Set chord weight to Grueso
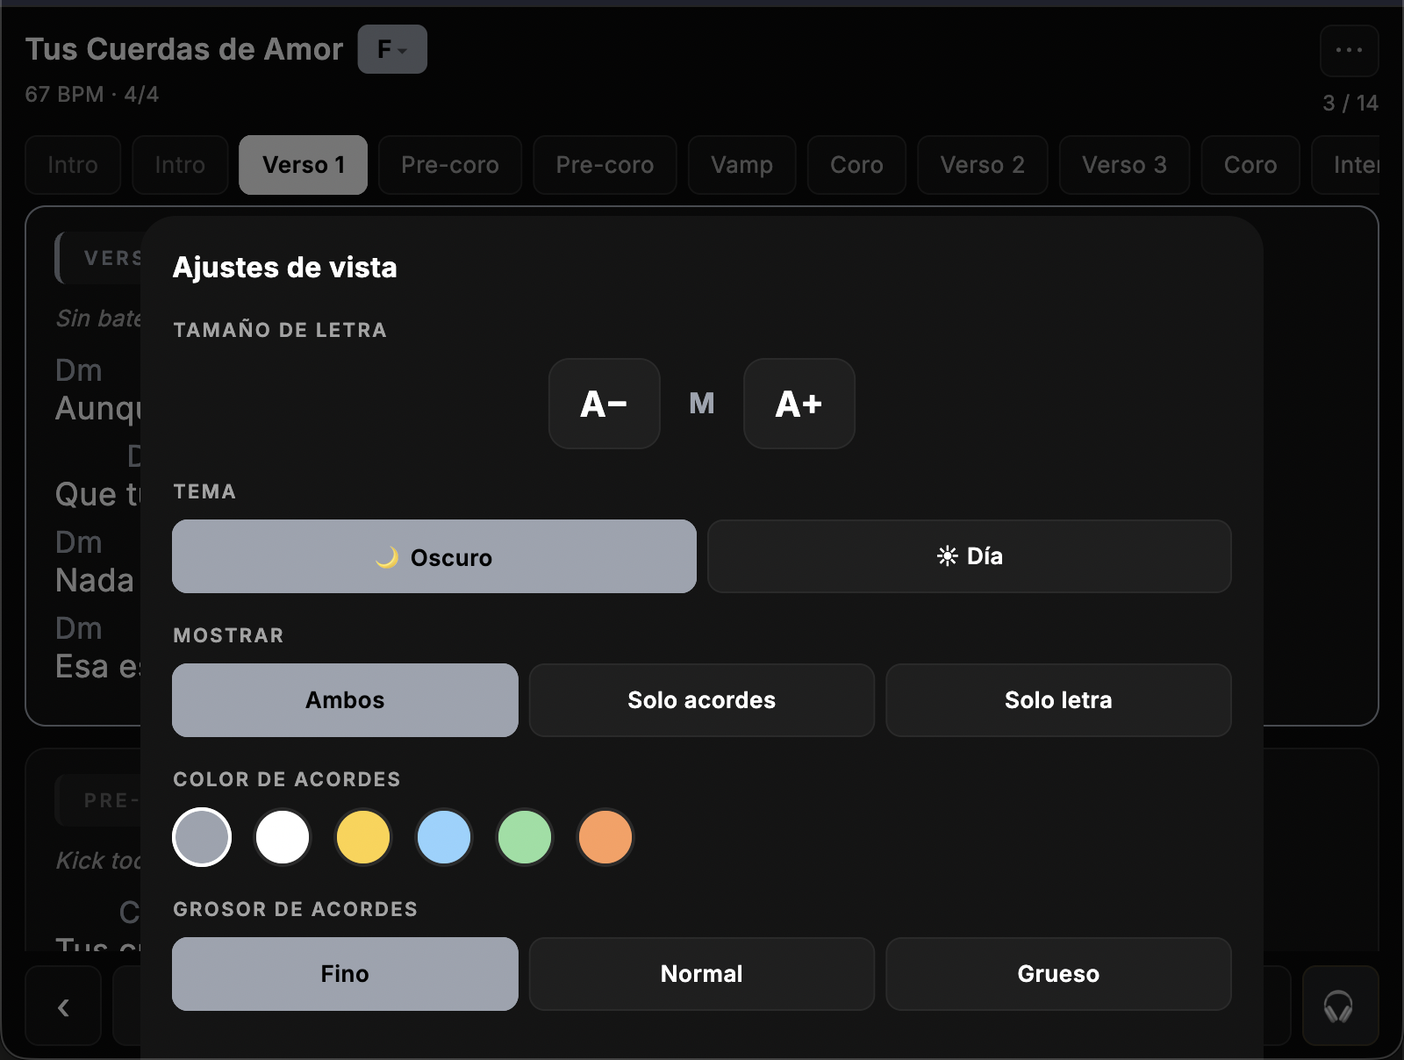The image size is (1404, 1060). tap(1058, 974)
